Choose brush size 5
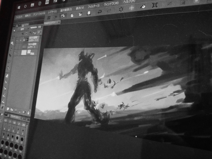This screenshot has height=159, width=212. click(13, 130)
